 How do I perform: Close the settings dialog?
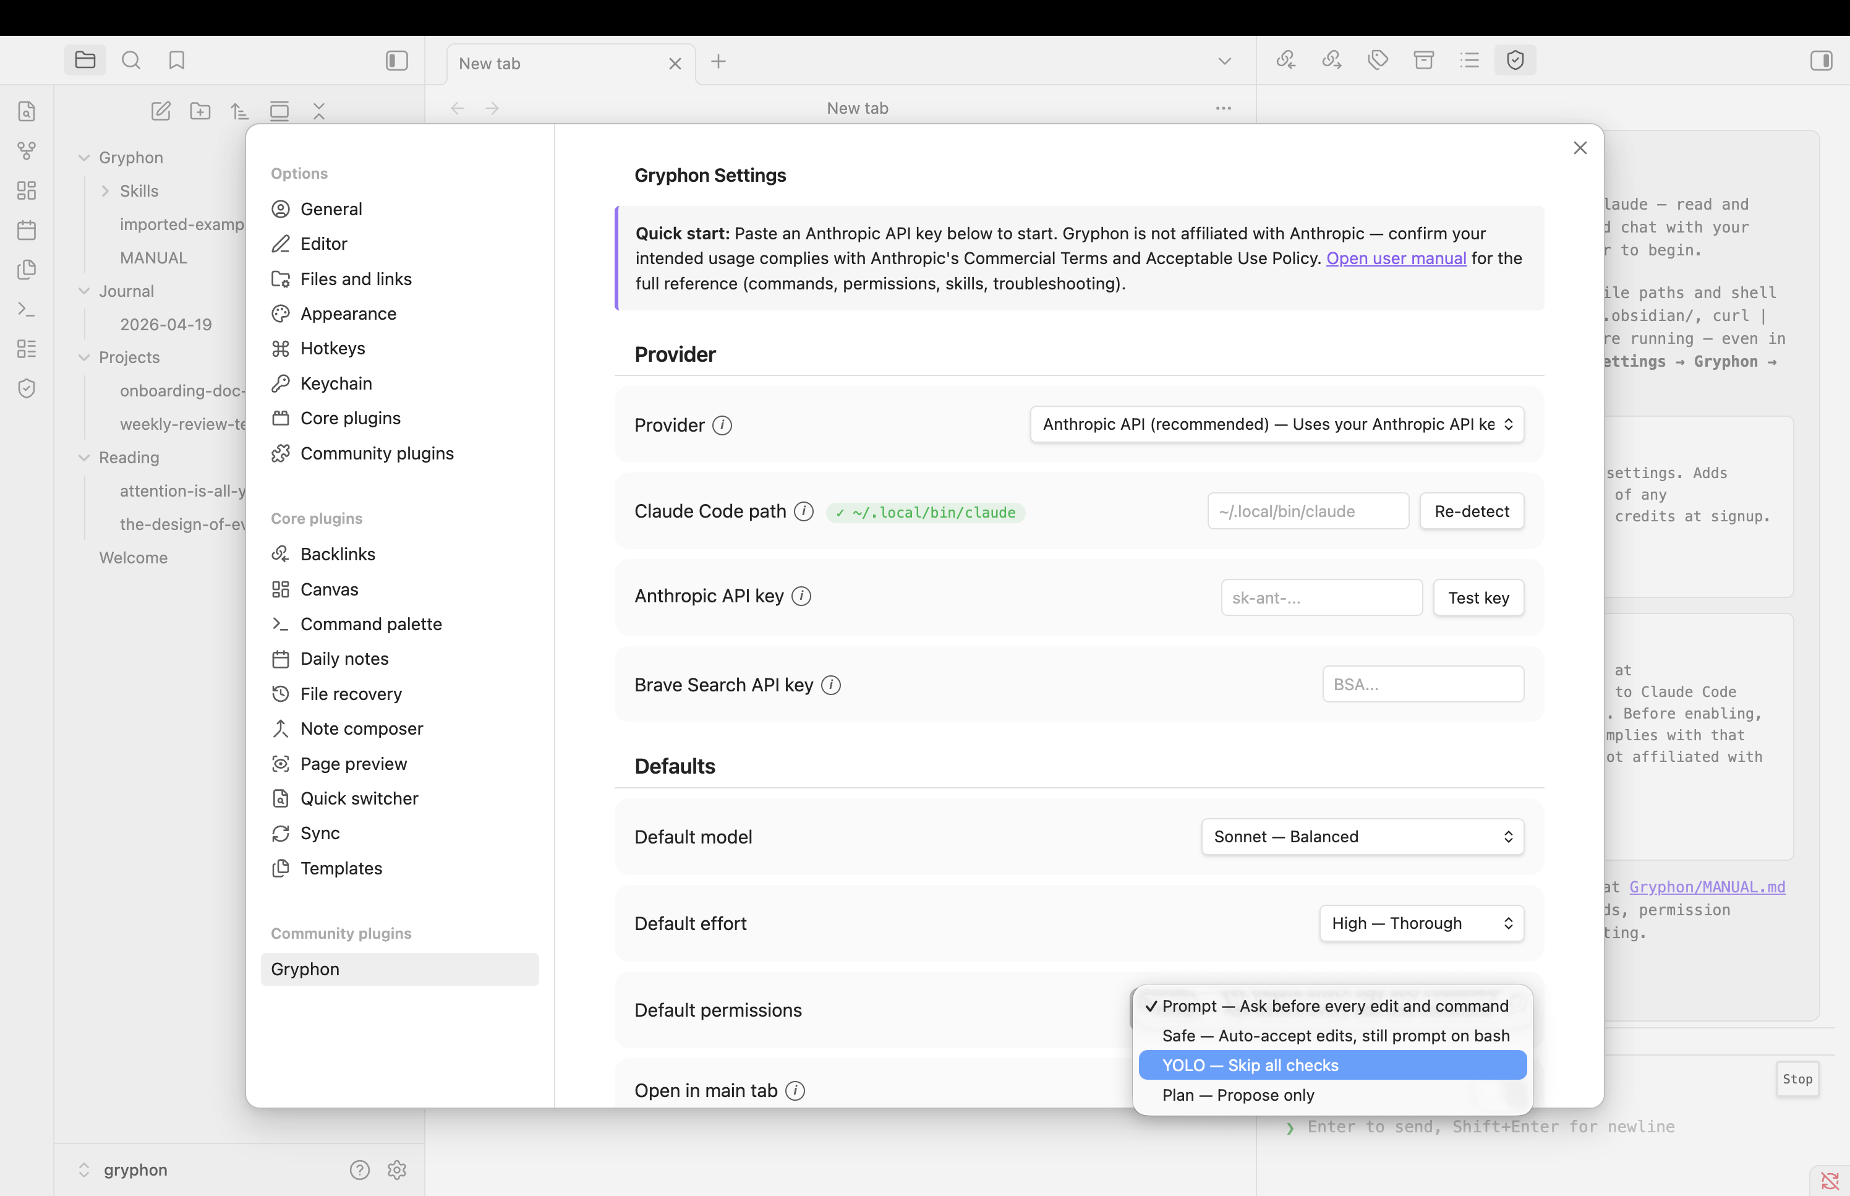(x=1580, y=148)
